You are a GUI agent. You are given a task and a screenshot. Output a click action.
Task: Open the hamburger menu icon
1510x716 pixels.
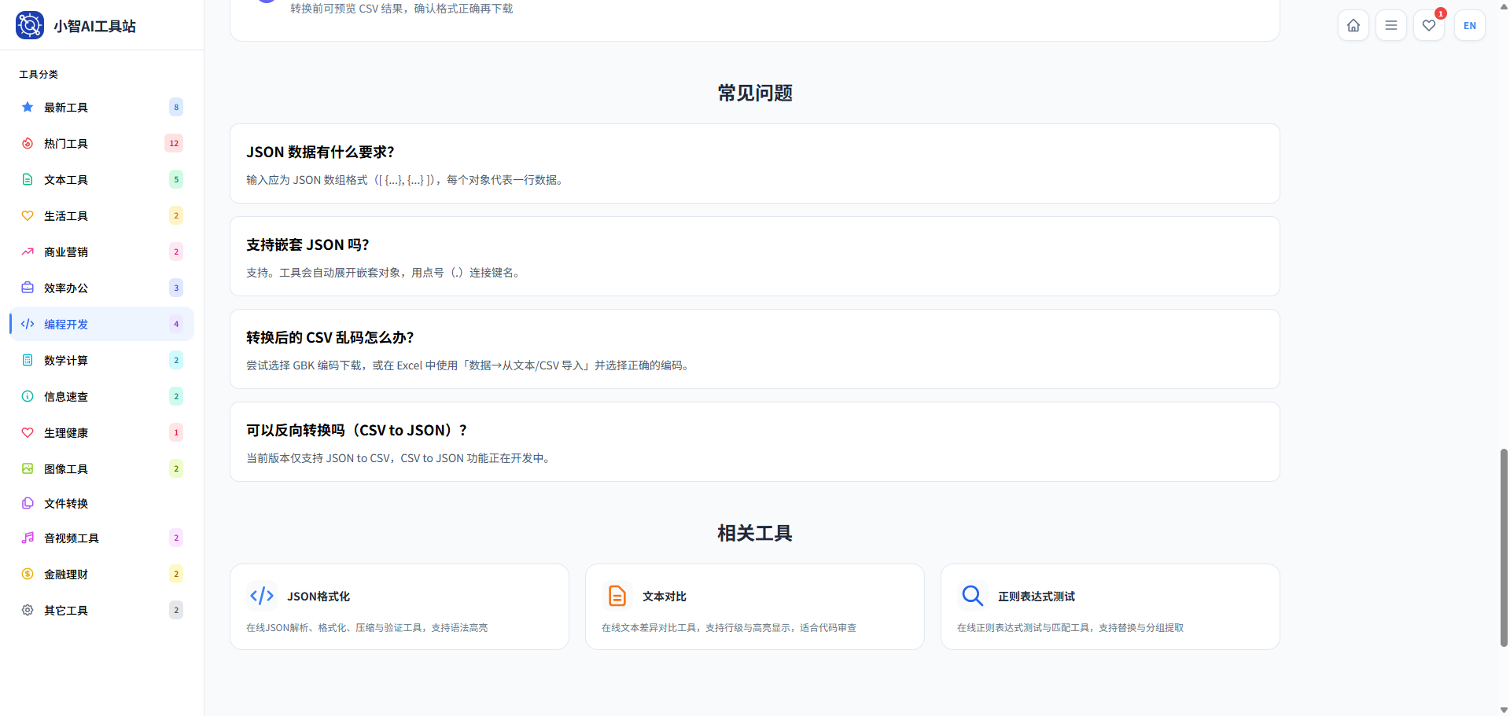click(1391, 25)
